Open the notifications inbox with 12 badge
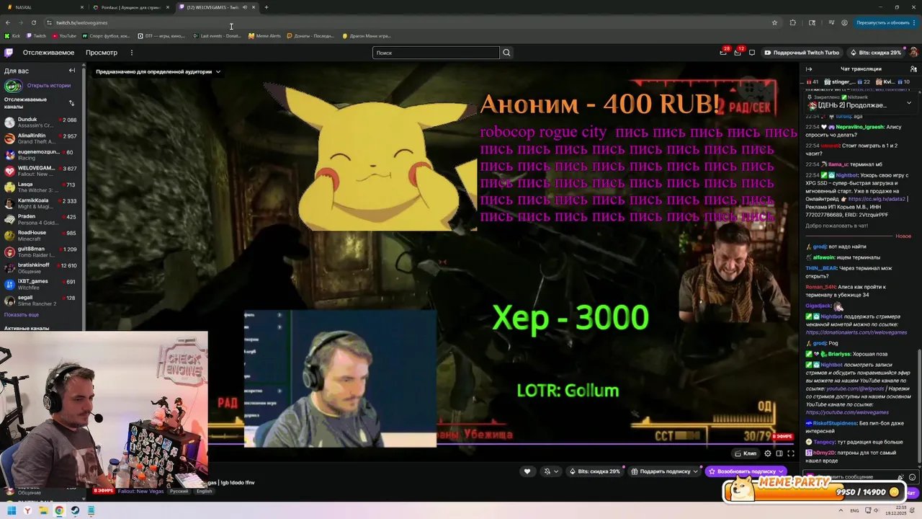 click(738, 52)
